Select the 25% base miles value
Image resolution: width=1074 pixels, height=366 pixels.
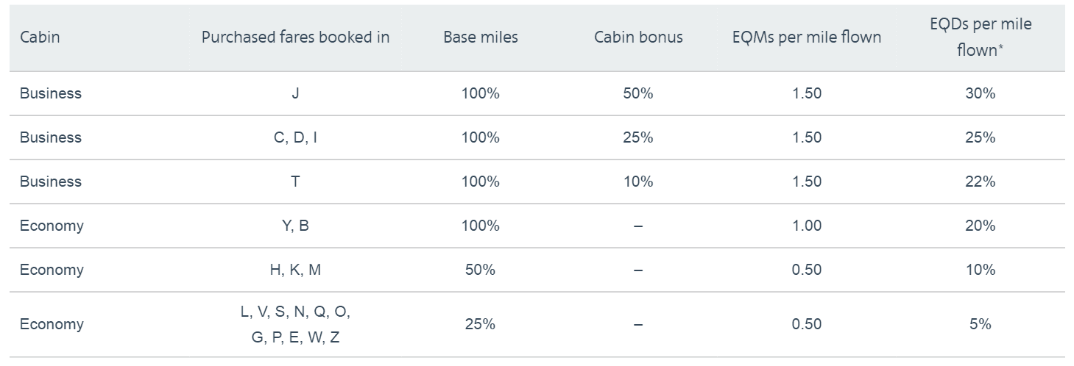(480, 324)
